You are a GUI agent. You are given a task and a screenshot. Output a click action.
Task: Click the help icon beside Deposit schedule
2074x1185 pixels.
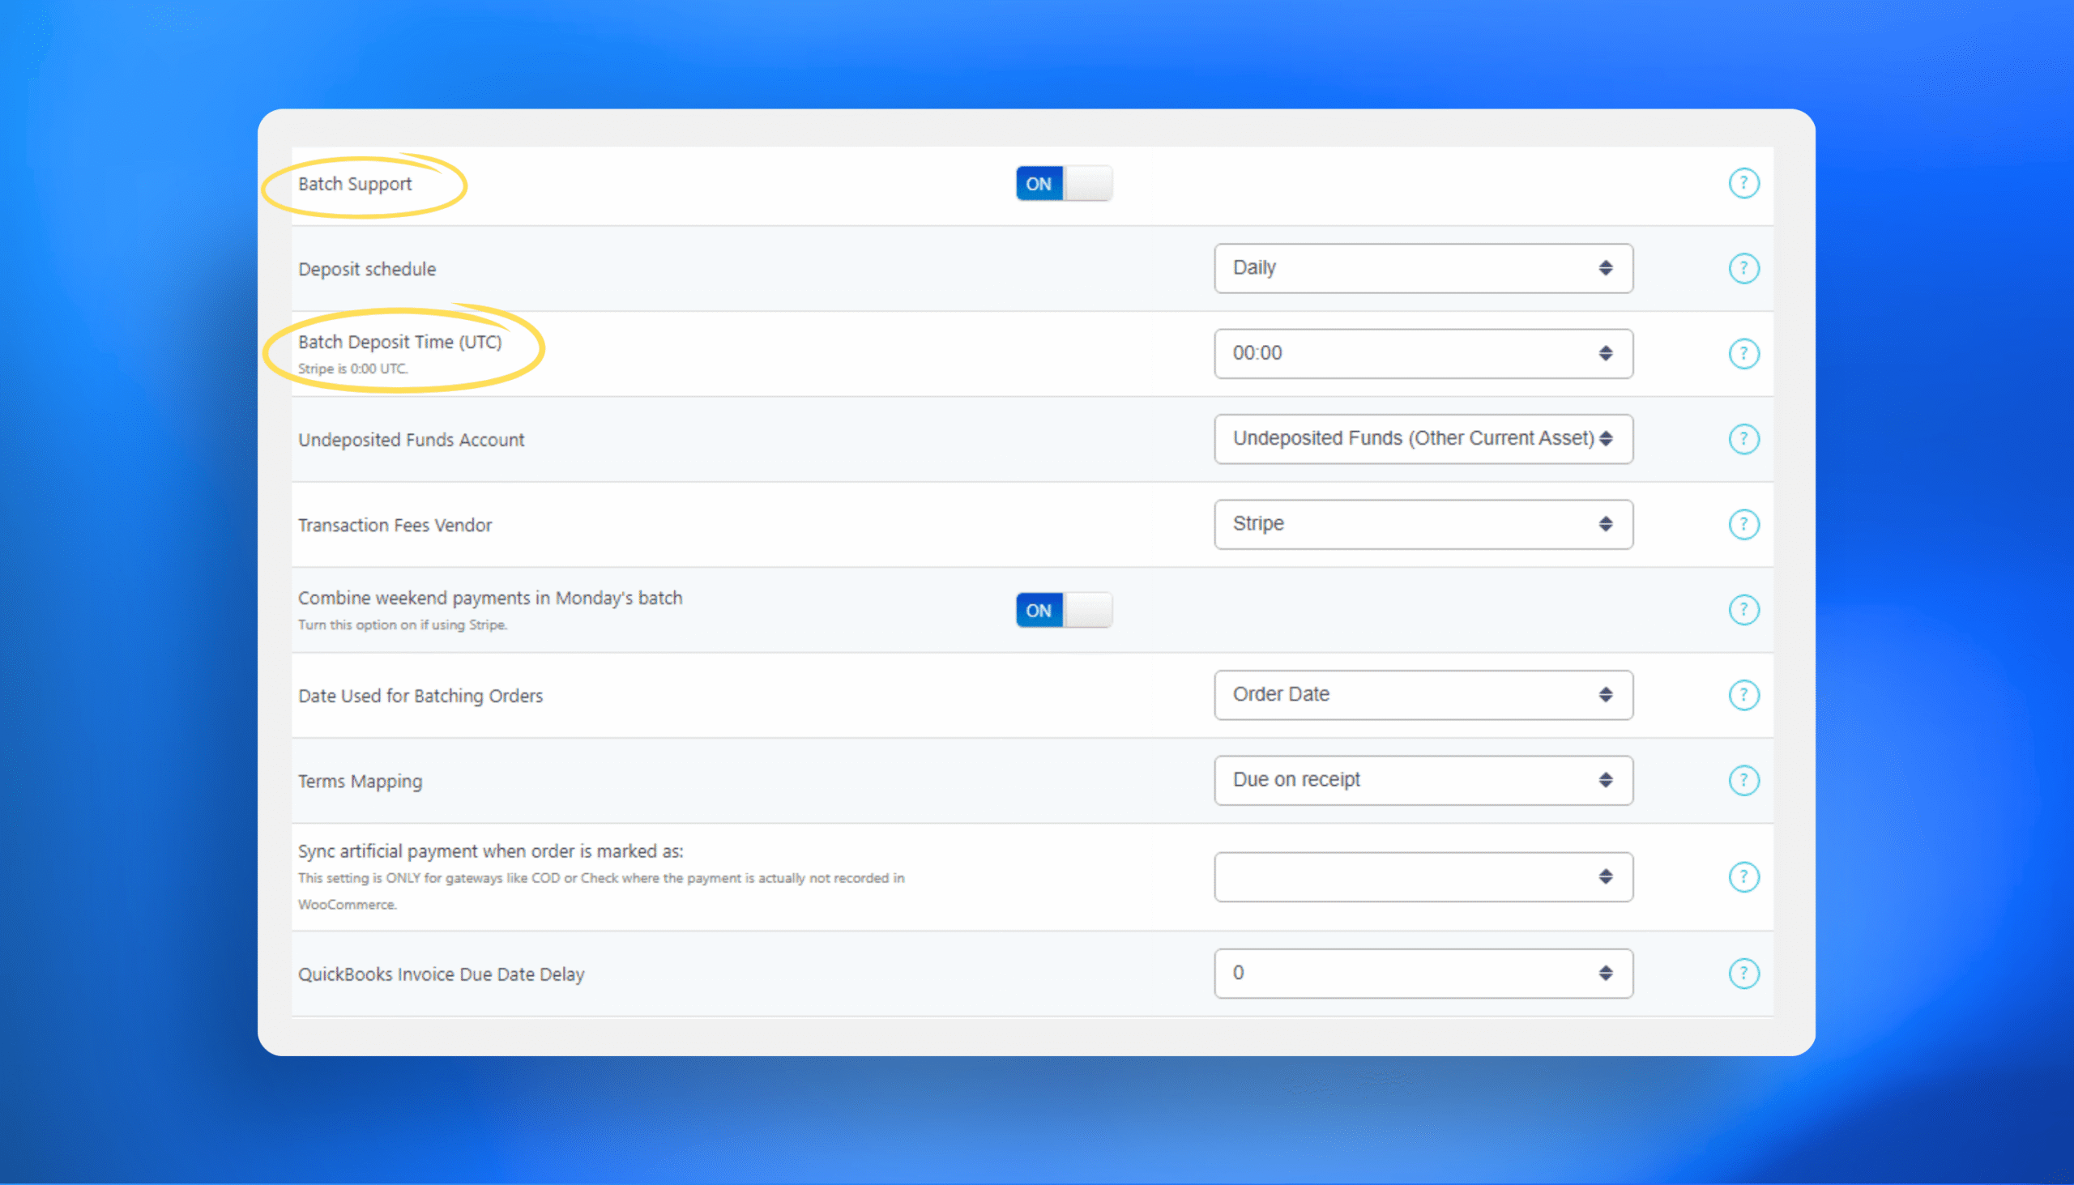[x=1743, y=269]
